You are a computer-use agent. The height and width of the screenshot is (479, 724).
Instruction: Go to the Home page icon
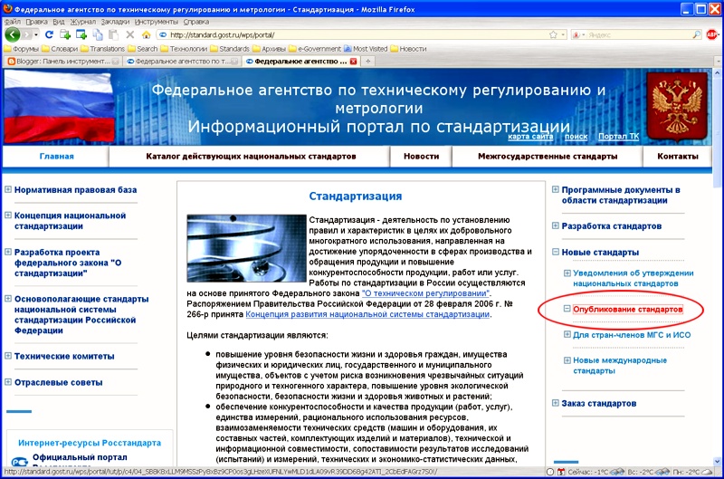[146, 34]
